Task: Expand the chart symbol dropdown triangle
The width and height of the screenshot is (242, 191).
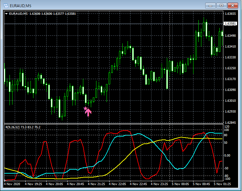Action: (6, 14)
